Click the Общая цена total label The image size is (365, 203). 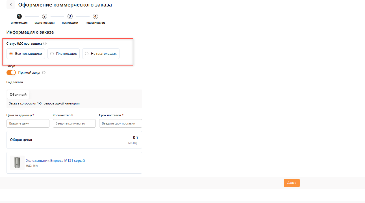[x=21, y=140]
